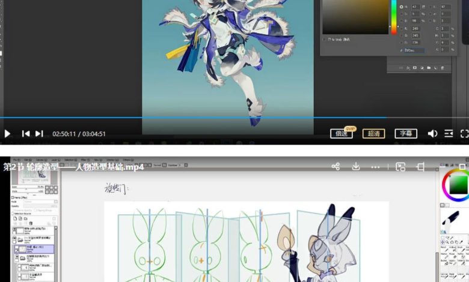Open more options (three dots) on second video
Screen dimensions: 469x282
[x=375, y=167]
